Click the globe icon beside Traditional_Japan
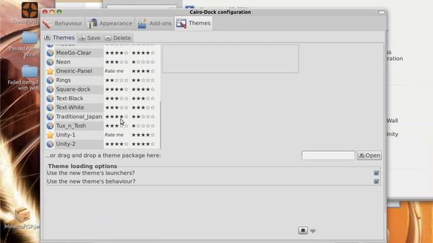Image resolution: width=433 pixels, height=243 pixels. pos(50,116)
